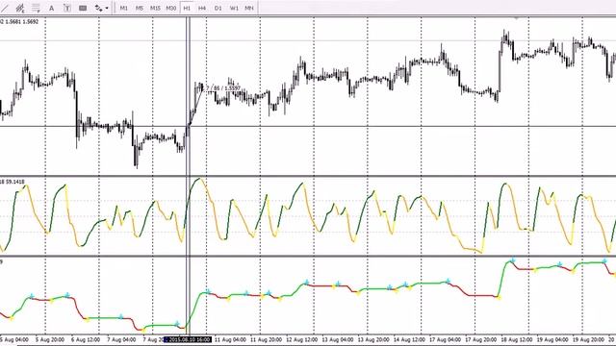Click the '19 Aug 04:00' time label
The width and height of the screenshot is (616, 346).
(552, 339)
